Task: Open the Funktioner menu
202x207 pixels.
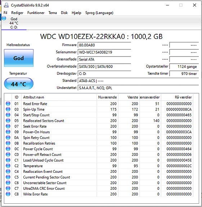Action: 36,13
